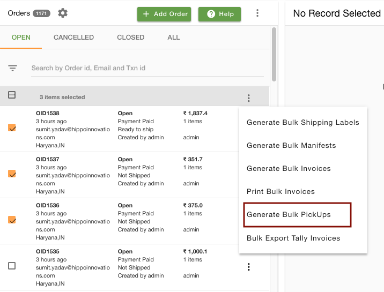Viewport: 384px width, 292px height.
Task: Open row menu for order OID1535
Action: pos(248,267)
